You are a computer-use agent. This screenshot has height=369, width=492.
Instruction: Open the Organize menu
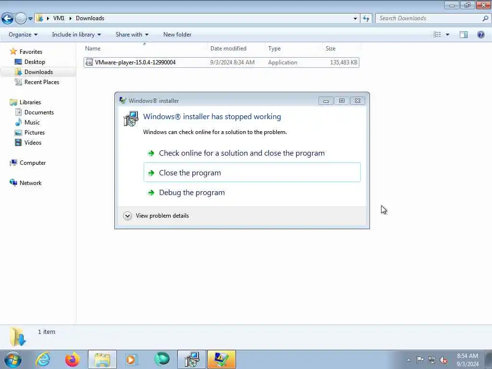point(23,35)
